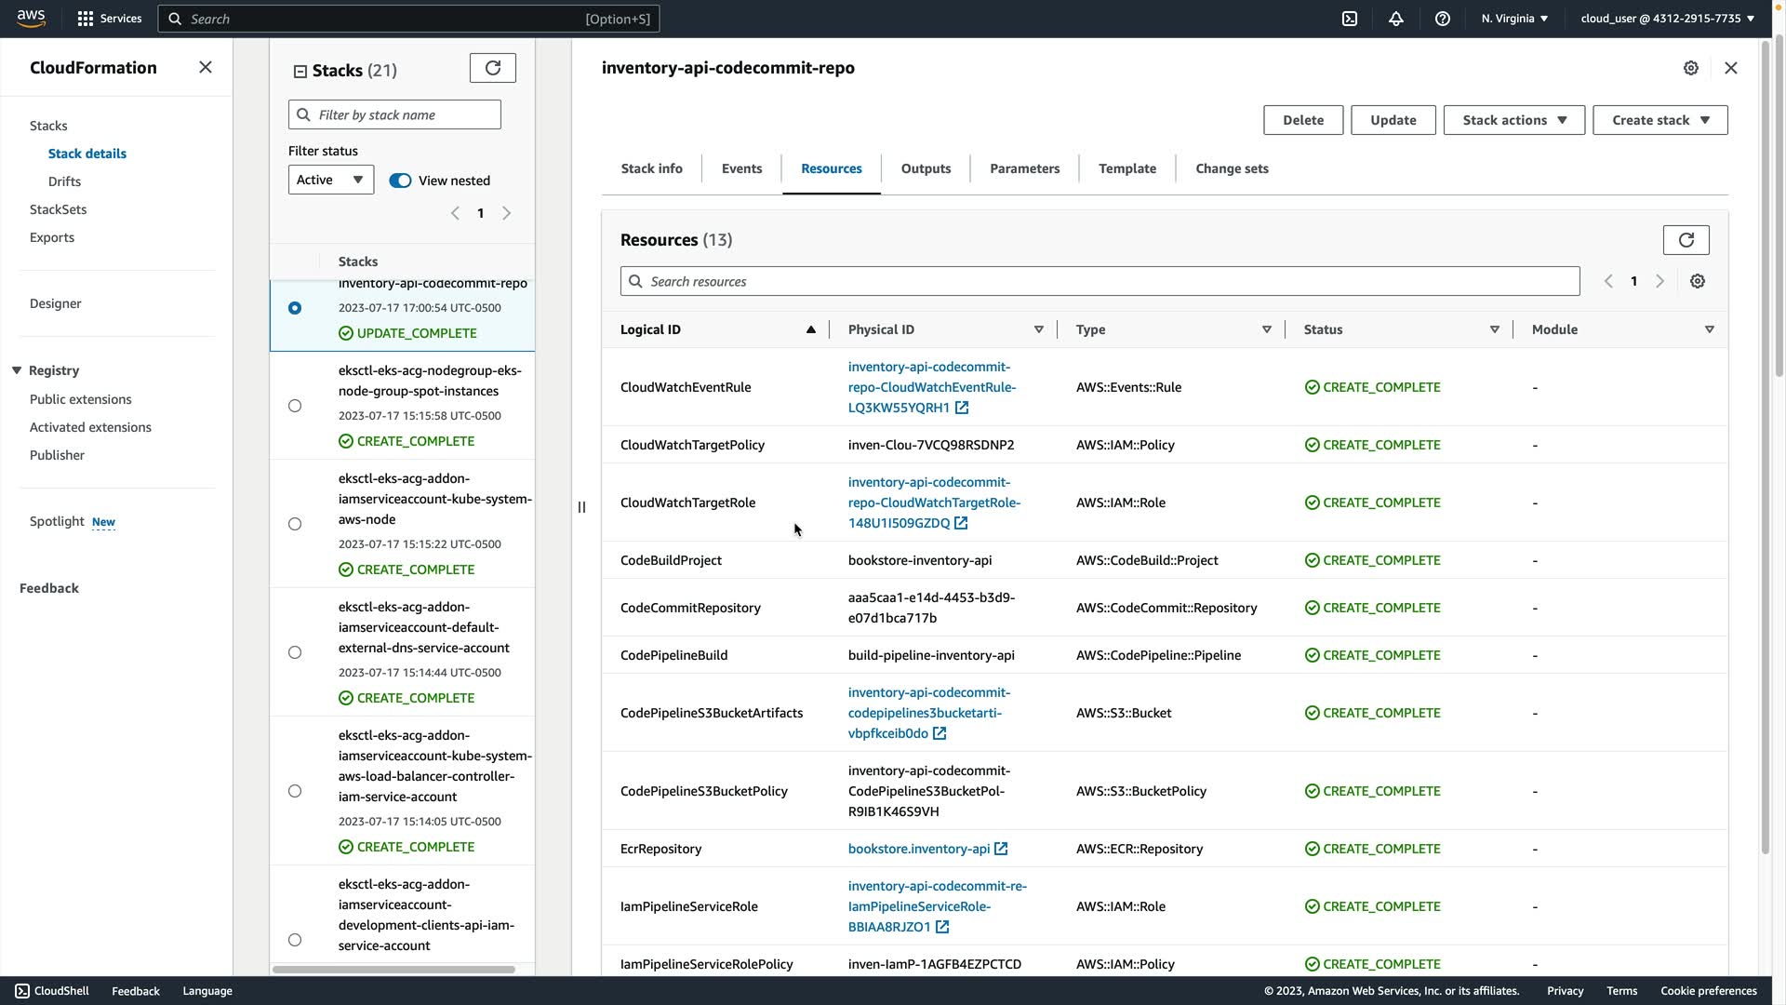Toggle the View nested switch
Screen dimensions: 1786x1005
[400, 181]
